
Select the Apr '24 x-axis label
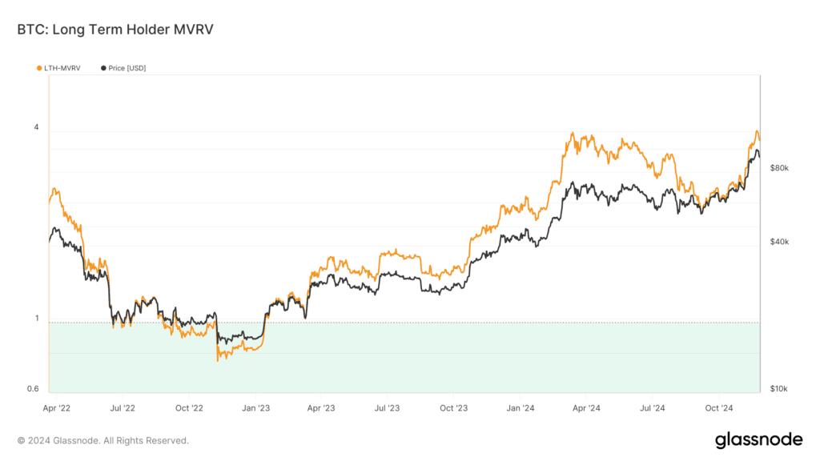tap(585, 408)
